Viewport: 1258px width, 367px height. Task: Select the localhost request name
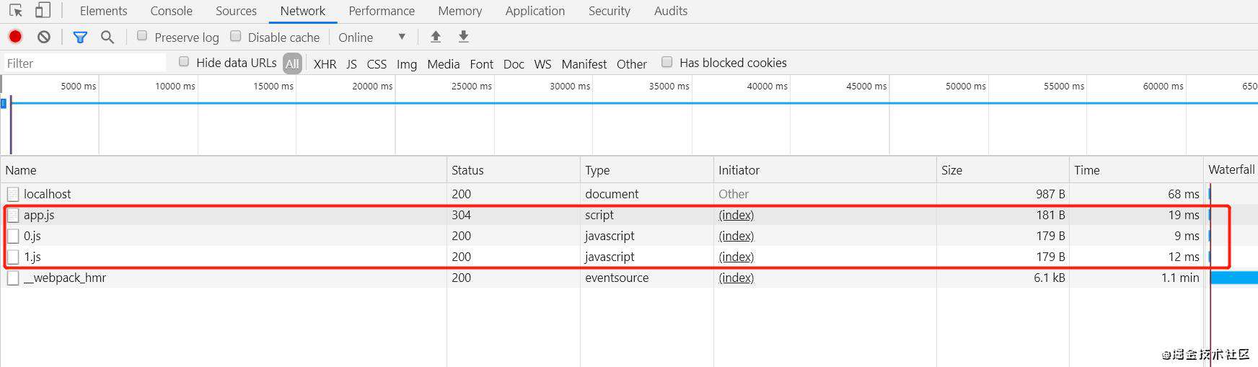point(47,194)
